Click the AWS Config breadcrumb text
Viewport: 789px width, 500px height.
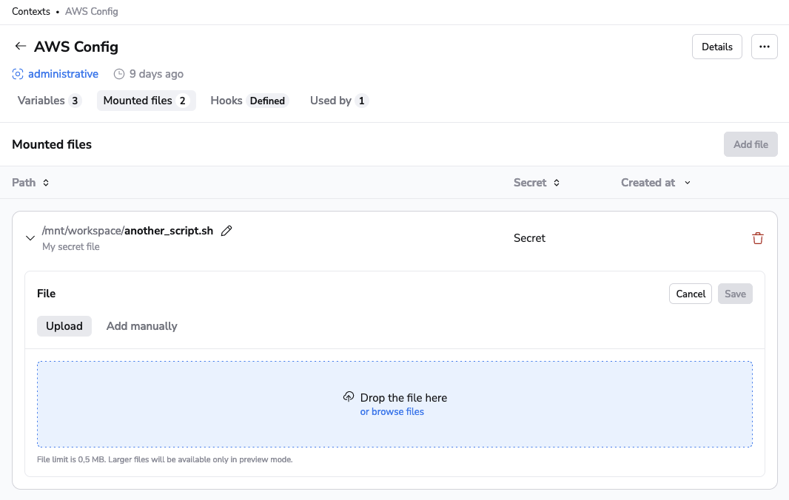pos(92,12)
